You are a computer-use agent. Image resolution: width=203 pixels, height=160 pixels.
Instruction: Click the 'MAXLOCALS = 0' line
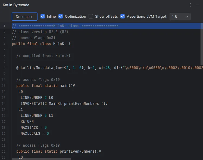click(35, 133)
